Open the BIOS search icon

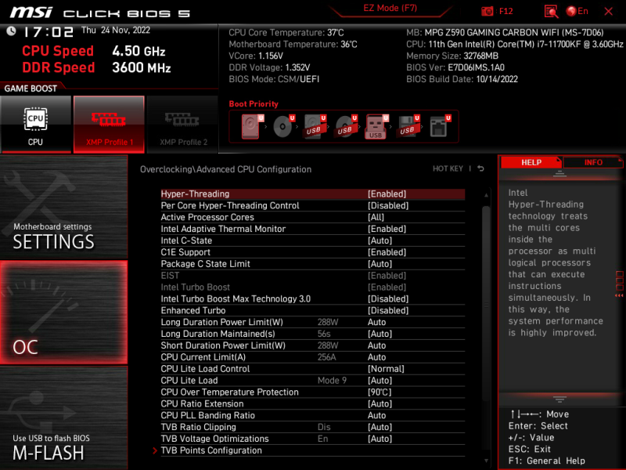(551, 11)
